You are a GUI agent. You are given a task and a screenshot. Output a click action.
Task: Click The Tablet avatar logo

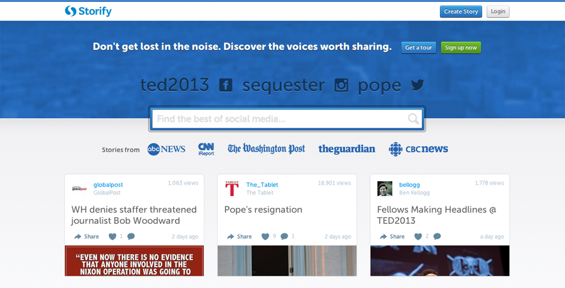tap(231, 189)
